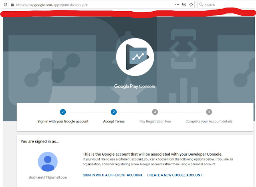
Task: Click the Google Play Console logo
Action: pyautogui.click(x=135, y=57)
